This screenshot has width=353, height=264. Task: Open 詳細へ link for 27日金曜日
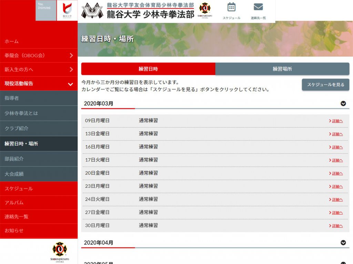click(x=336, y=212)
